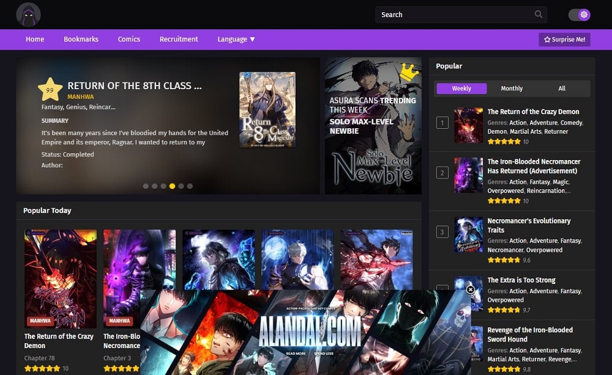Toggle the dark mode theme switch
The image size is (612, 375).
click(579, 15)
